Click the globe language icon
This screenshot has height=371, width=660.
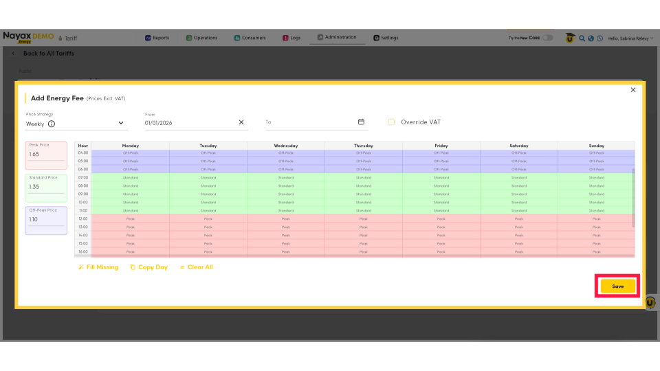point(591,38)
